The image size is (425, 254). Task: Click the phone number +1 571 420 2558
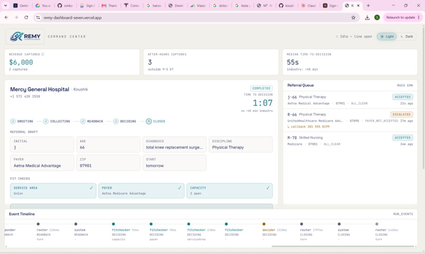[25, 96]
